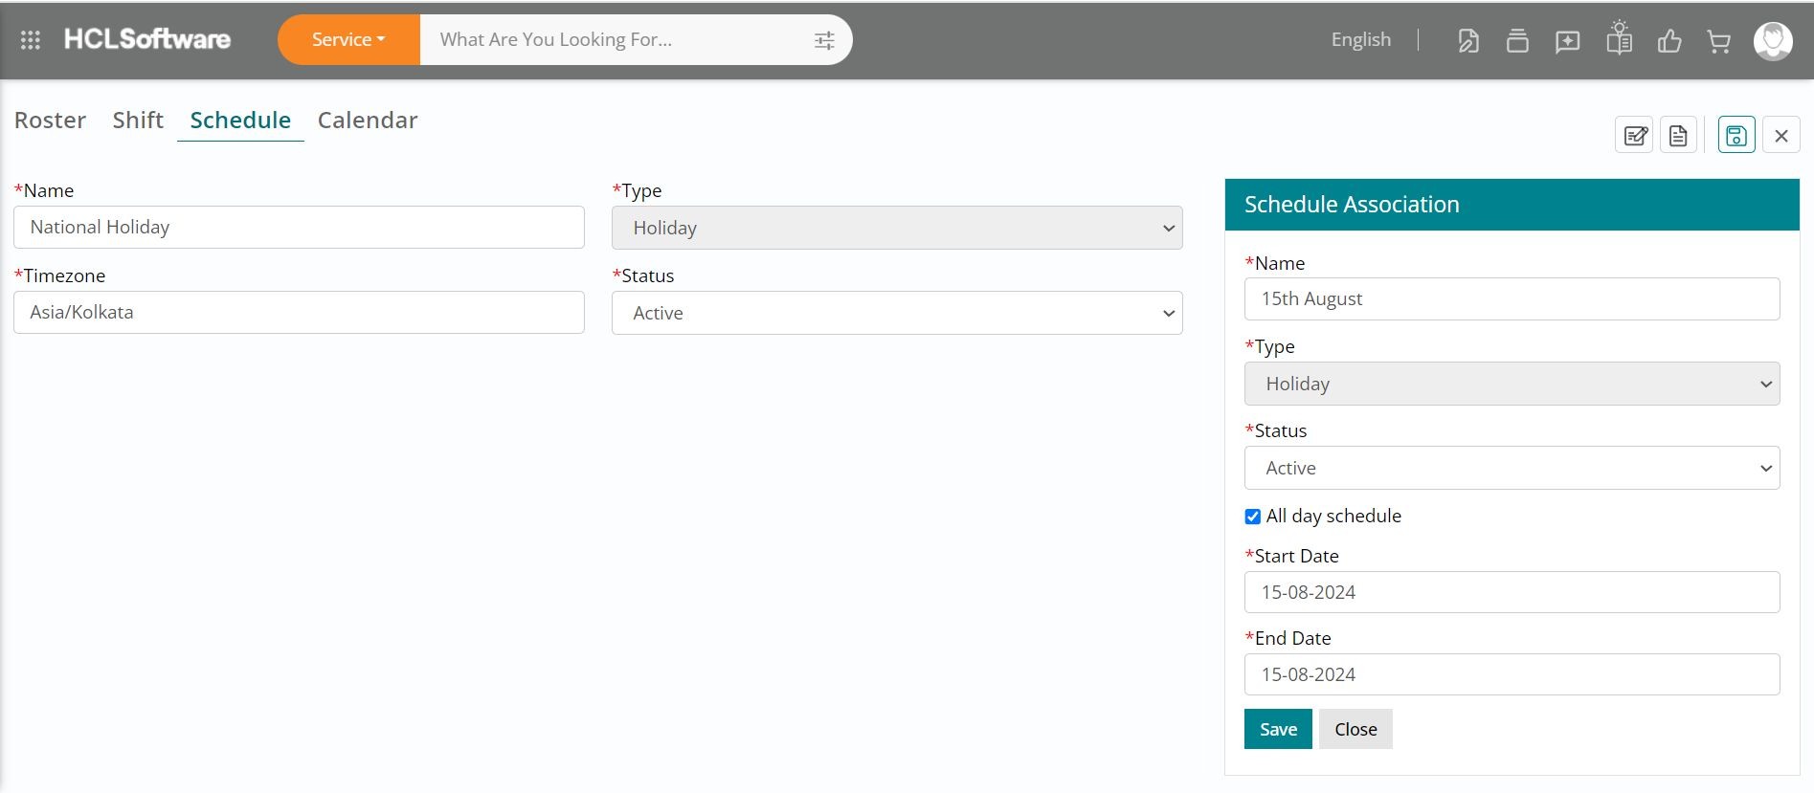Uncheck the All day schedule checkbox
This screenshot has width=1814, height=793.
click(x=1252, y=517)
